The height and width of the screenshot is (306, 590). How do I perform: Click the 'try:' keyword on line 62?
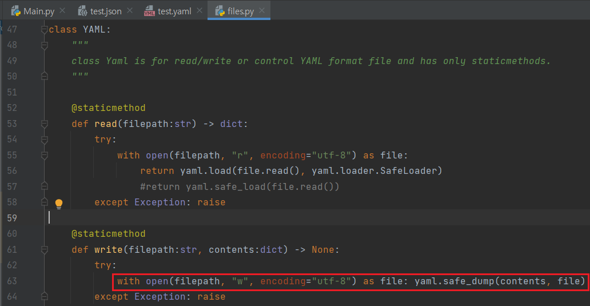(x=105, y=265)
